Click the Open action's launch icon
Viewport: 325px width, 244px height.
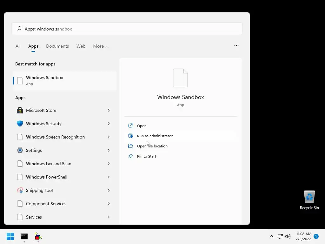pos(130,125)
